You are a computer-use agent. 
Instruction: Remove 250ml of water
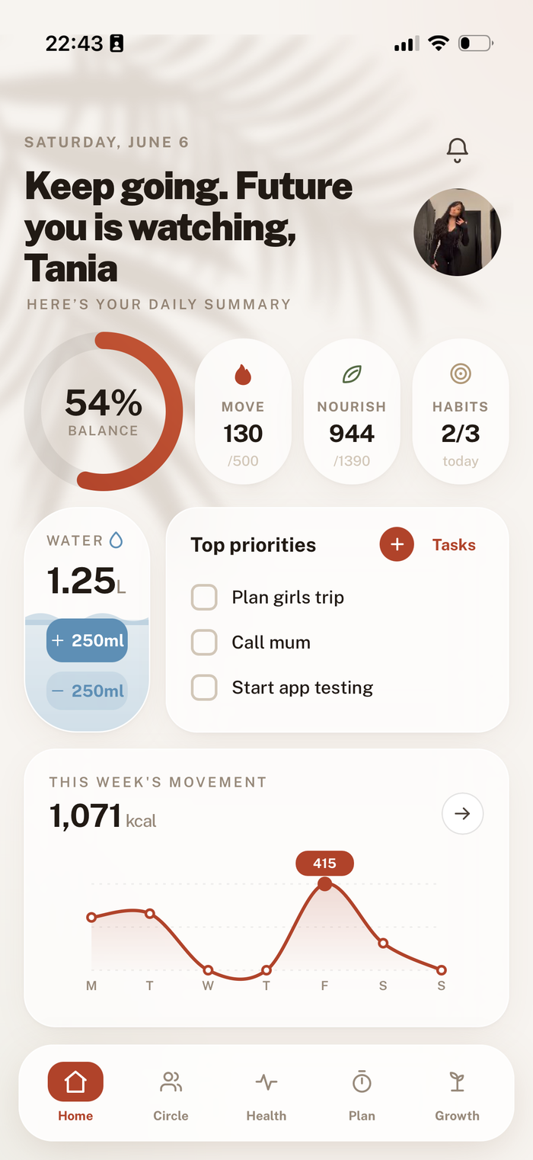[x=88, y=691]
